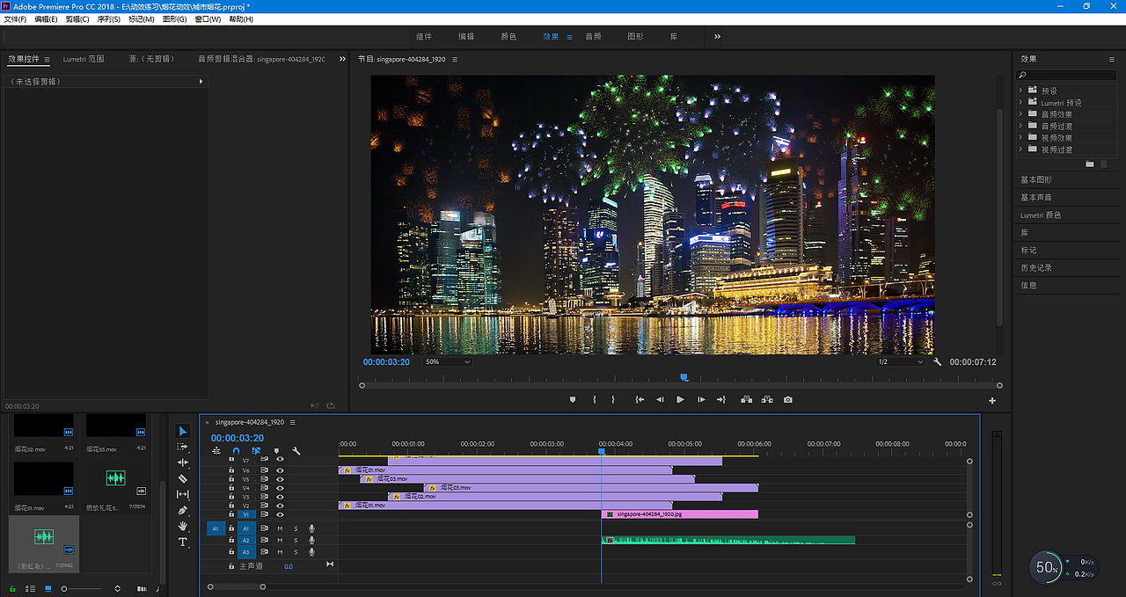The width and height of the screenshot is (1126, 597).
Task: Switch project panel to icon view
Action: pos(48,588)
